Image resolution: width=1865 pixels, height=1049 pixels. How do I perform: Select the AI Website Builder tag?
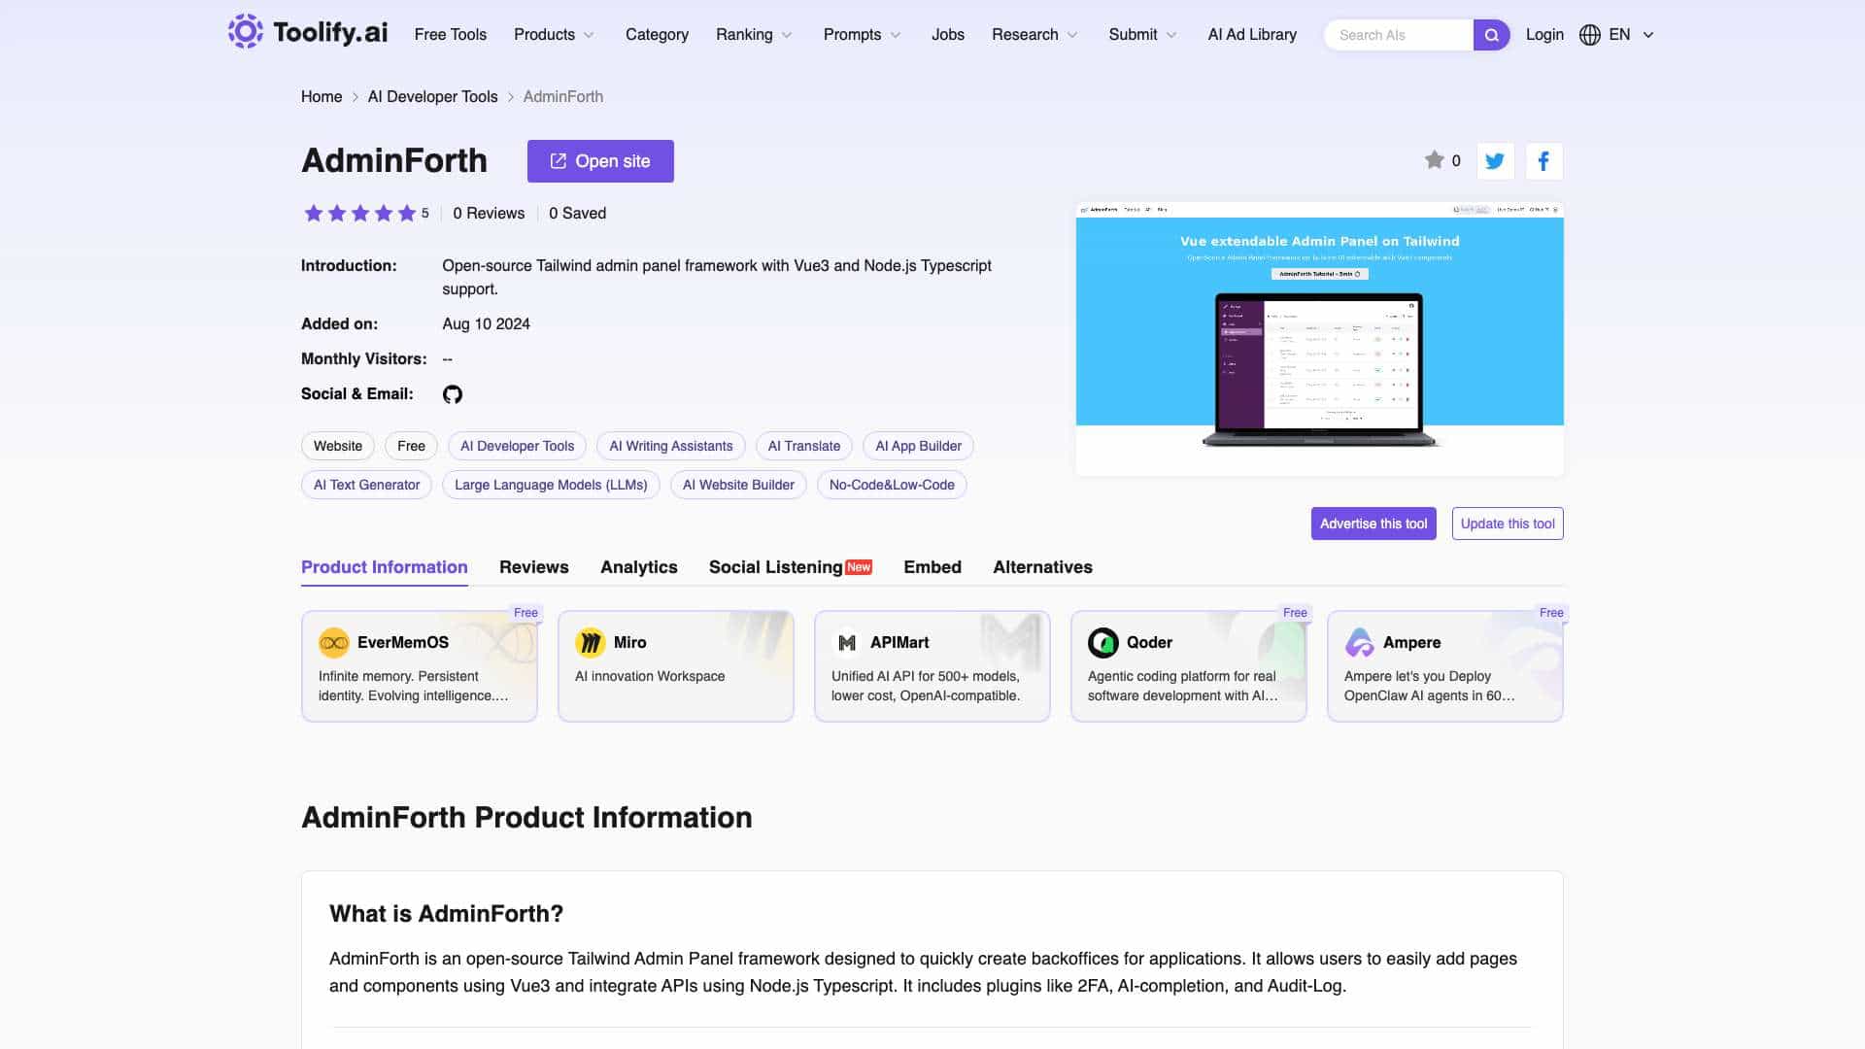738,486
